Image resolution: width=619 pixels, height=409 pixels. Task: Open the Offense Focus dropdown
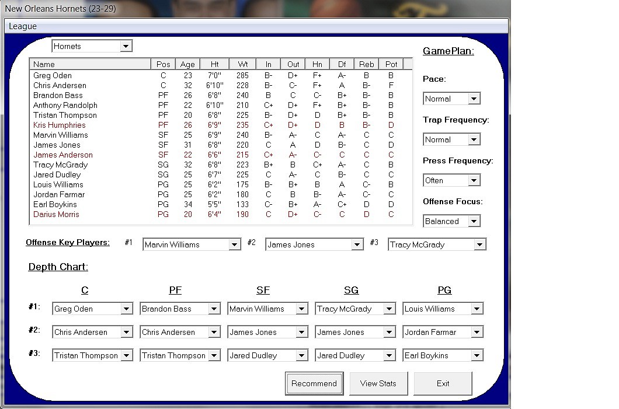pyautogui.click(x=451, y=221)
